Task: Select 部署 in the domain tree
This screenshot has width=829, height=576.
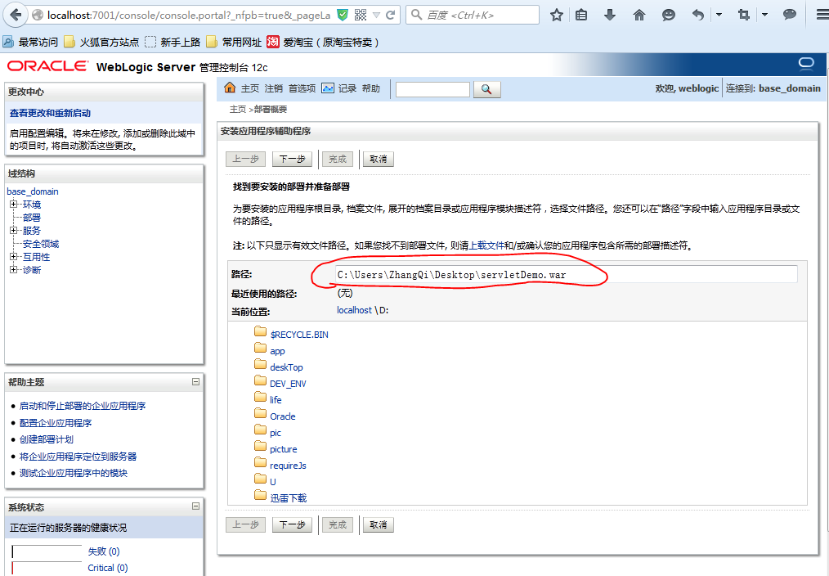Action: [x=32, y=218]
